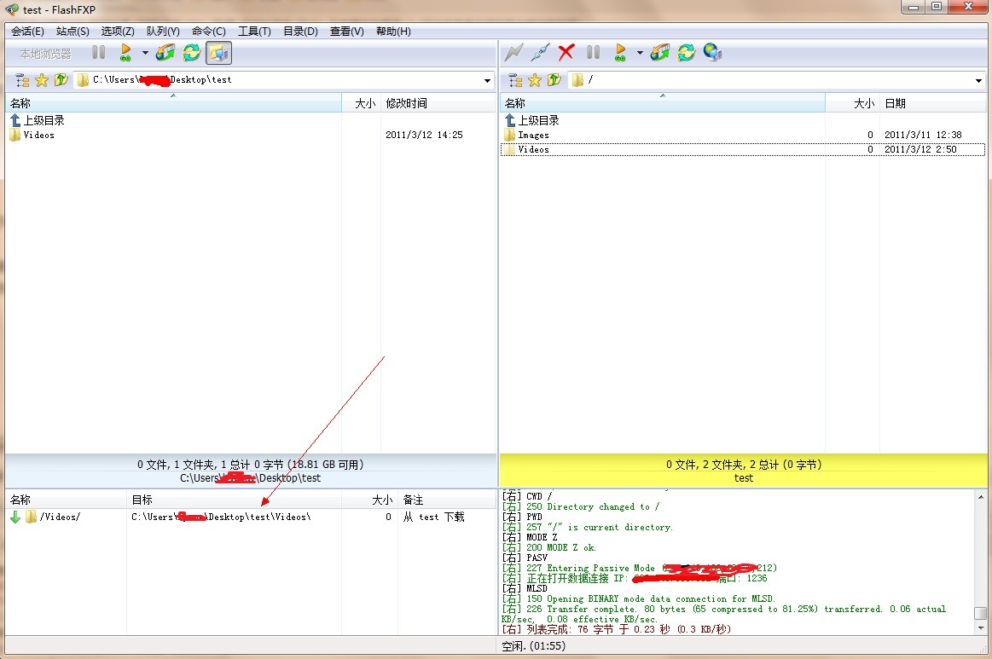Select the Images folder in remote pane
The image size is (992, 659).
pos(533,135)
